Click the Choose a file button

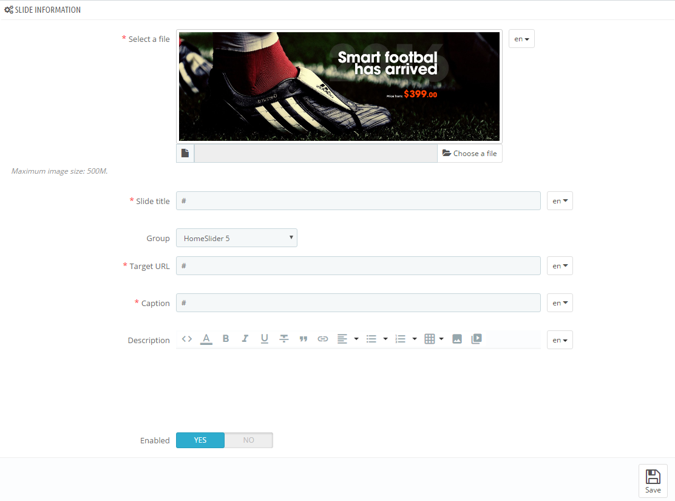coord(470,154)
